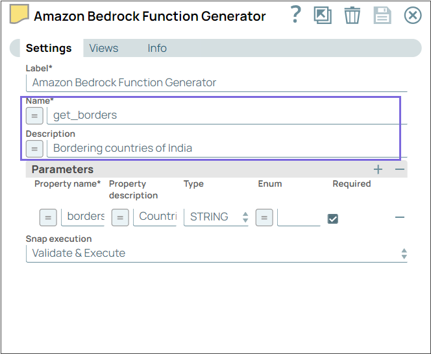Delete snap using the trash icon
431x354 pixels.
[352, 16]
